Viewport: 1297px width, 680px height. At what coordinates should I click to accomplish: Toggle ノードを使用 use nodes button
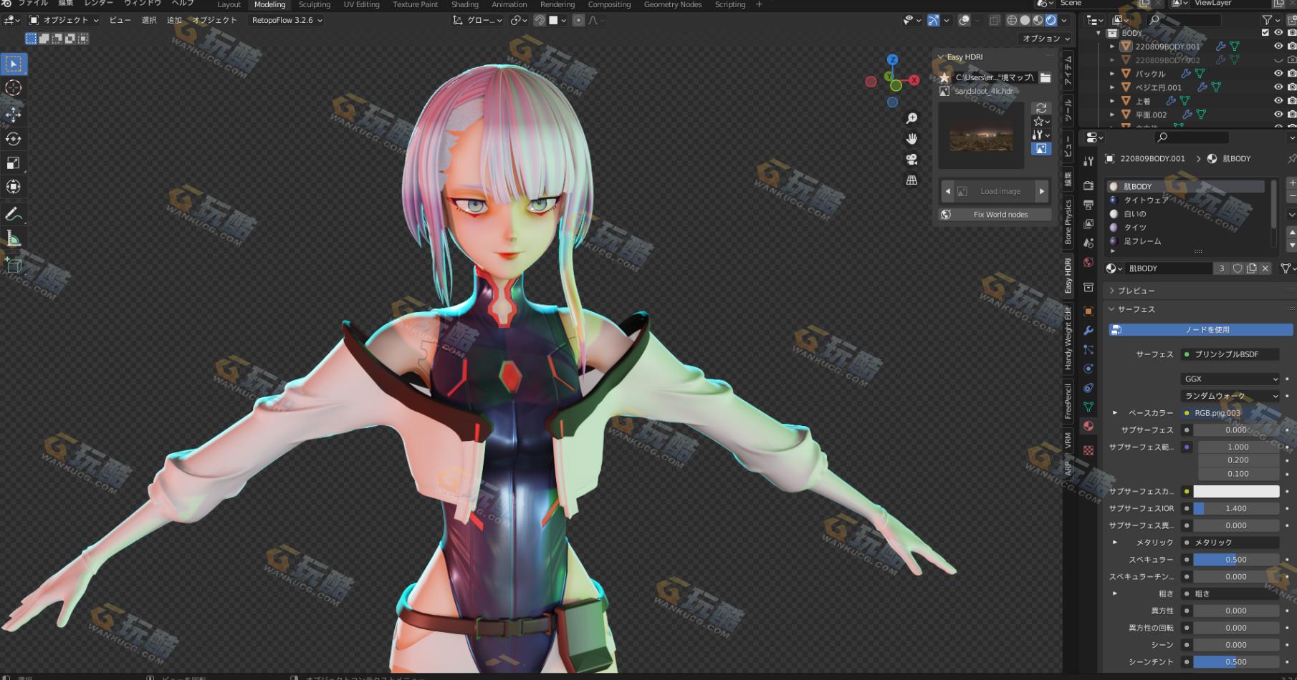tap(1200, 330)
